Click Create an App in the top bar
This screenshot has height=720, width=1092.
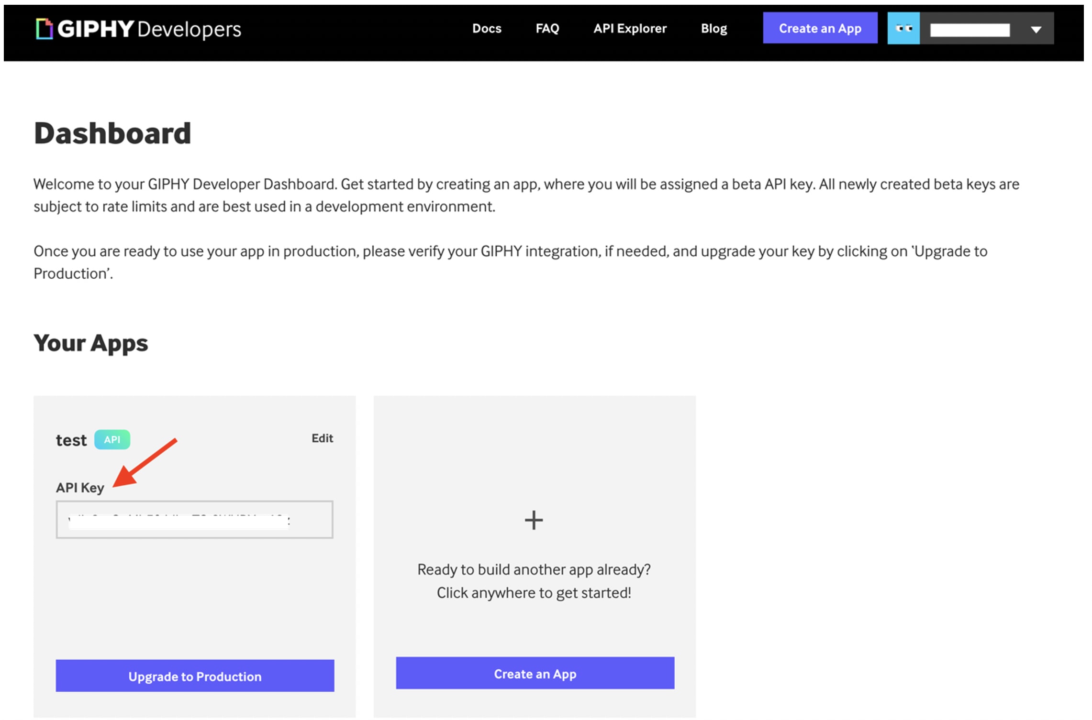pos(820,28)
